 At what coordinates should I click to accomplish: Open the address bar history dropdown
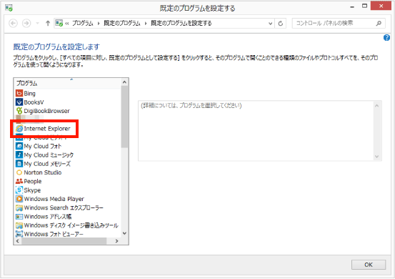click(270, 24)
